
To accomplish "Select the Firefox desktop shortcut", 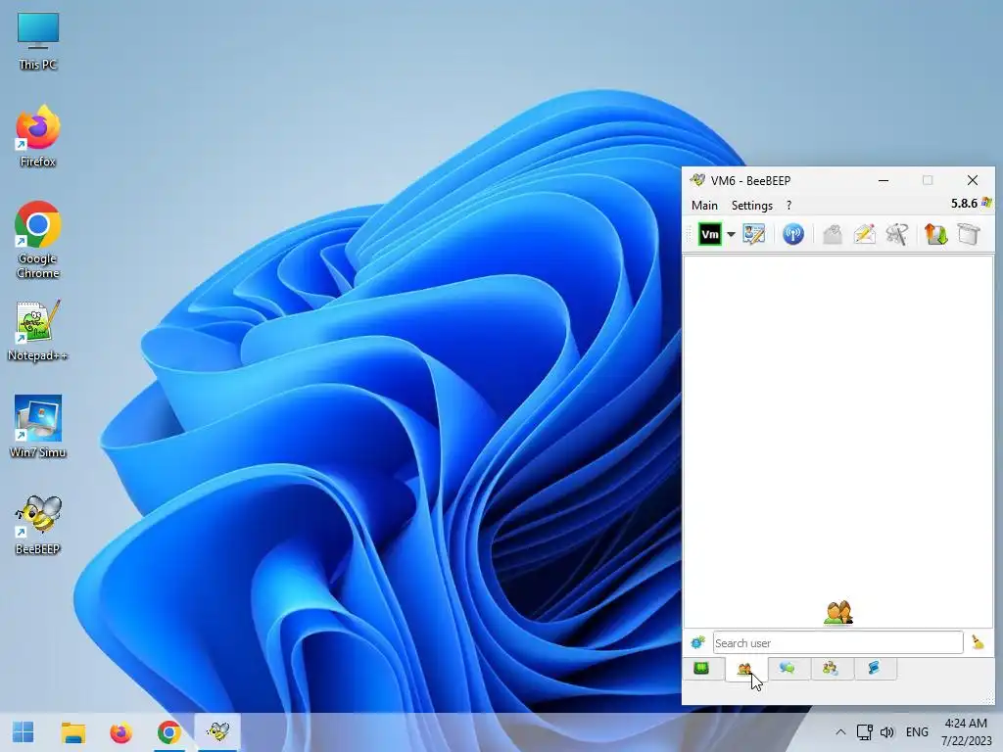I will [x=38, y=136].
